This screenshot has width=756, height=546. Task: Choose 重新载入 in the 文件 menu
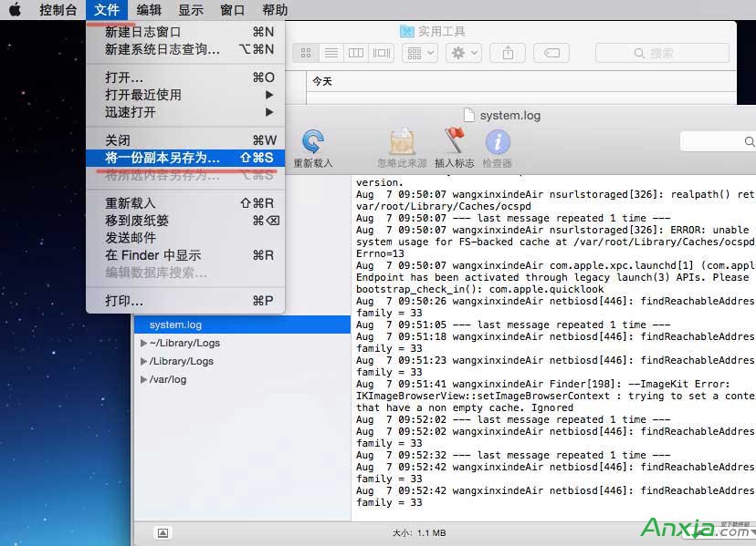[185, 203]
